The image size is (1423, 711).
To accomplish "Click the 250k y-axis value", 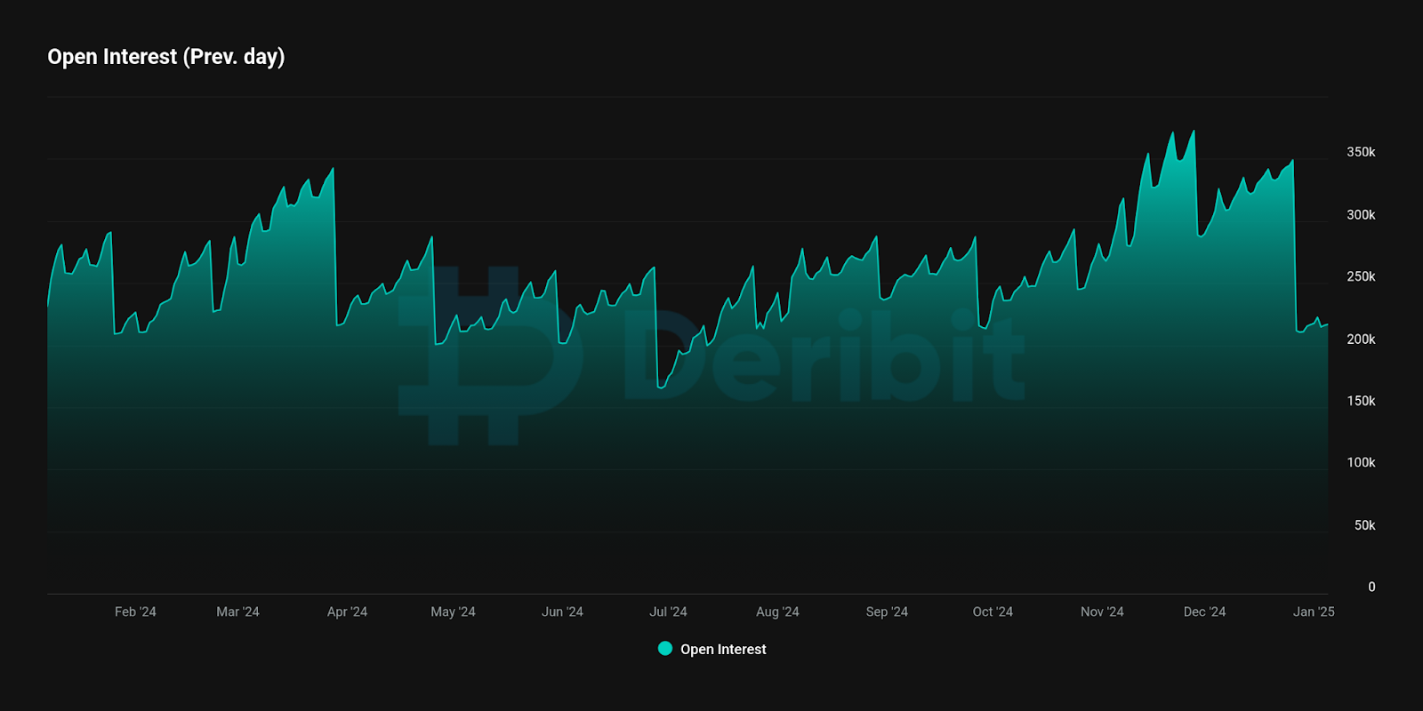I will [x=1361, y=276].
